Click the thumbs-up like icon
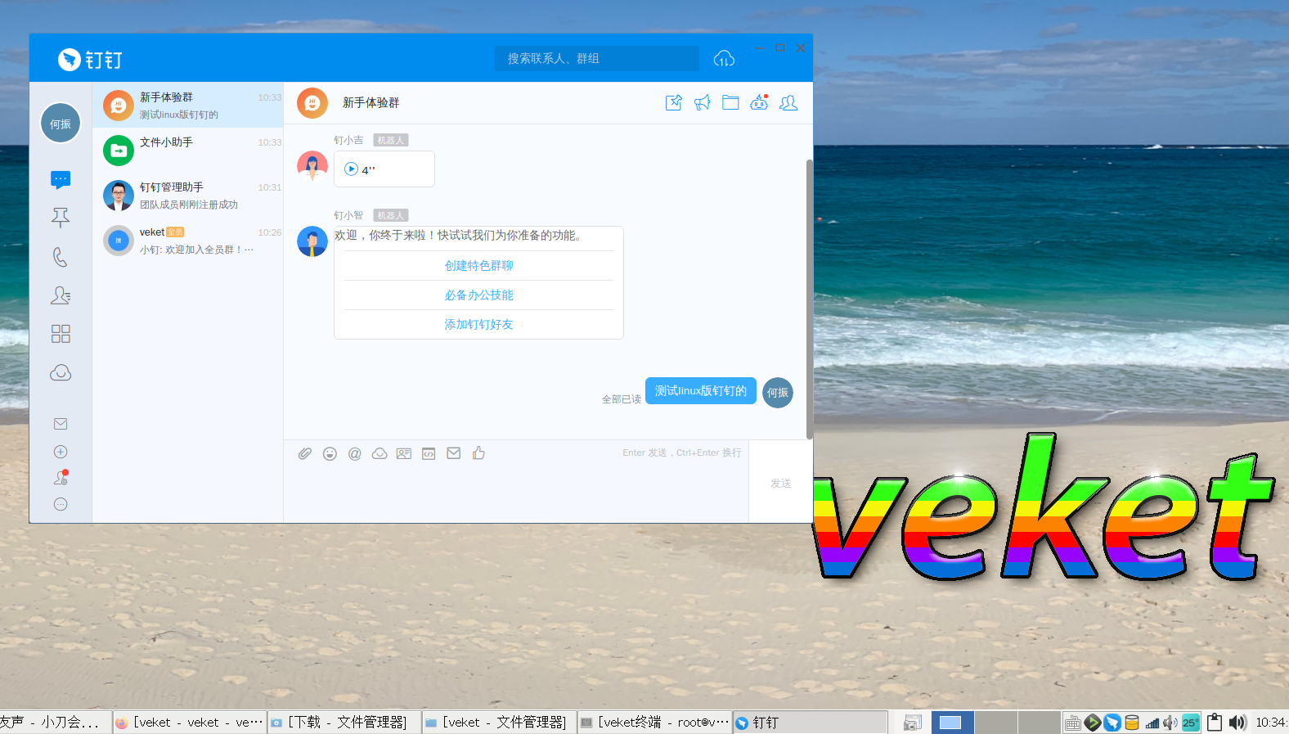The image size is (1289, 734). click(x=478, y=453)
